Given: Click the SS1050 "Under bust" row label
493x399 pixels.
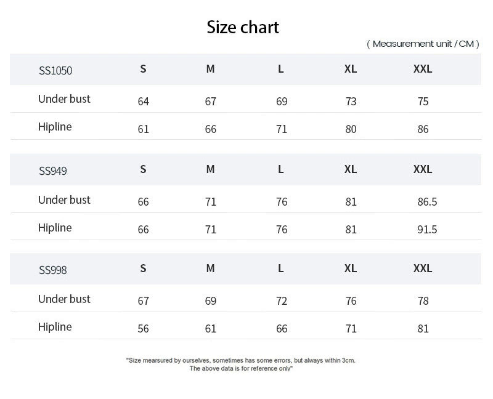Looking at the screenshot, I should tap(64, 99).
